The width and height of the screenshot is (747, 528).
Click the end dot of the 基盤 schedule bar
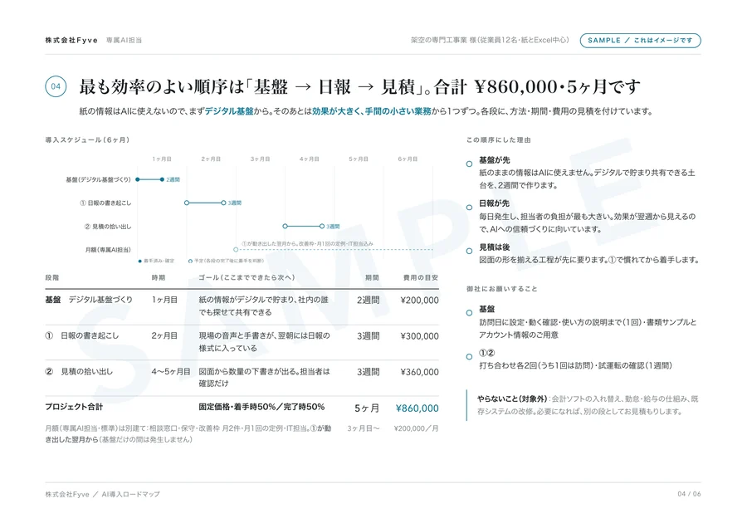[162, 179]
